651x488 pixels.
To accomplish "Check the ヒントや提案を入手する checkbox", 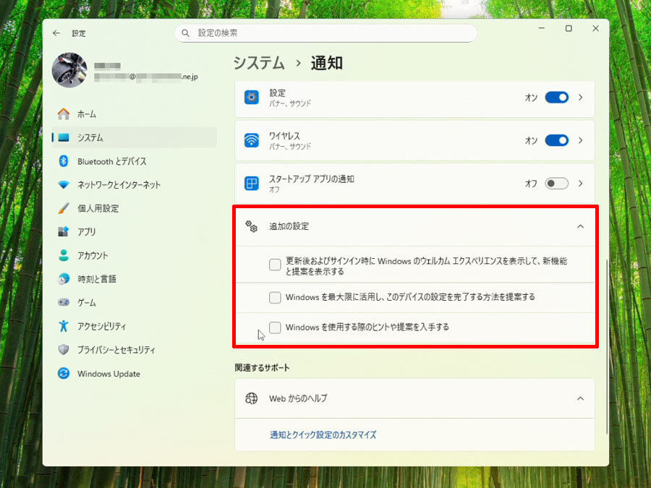I will pos(275,328).
